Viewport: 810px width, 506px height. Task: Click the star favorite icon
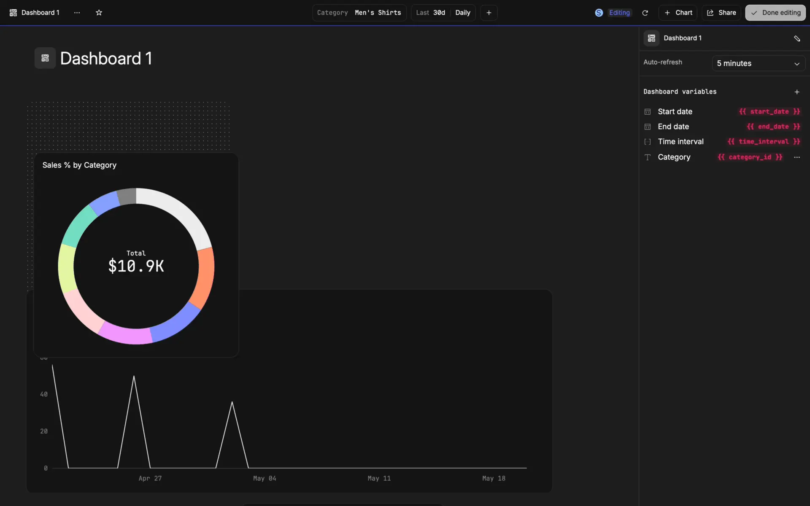99,13
